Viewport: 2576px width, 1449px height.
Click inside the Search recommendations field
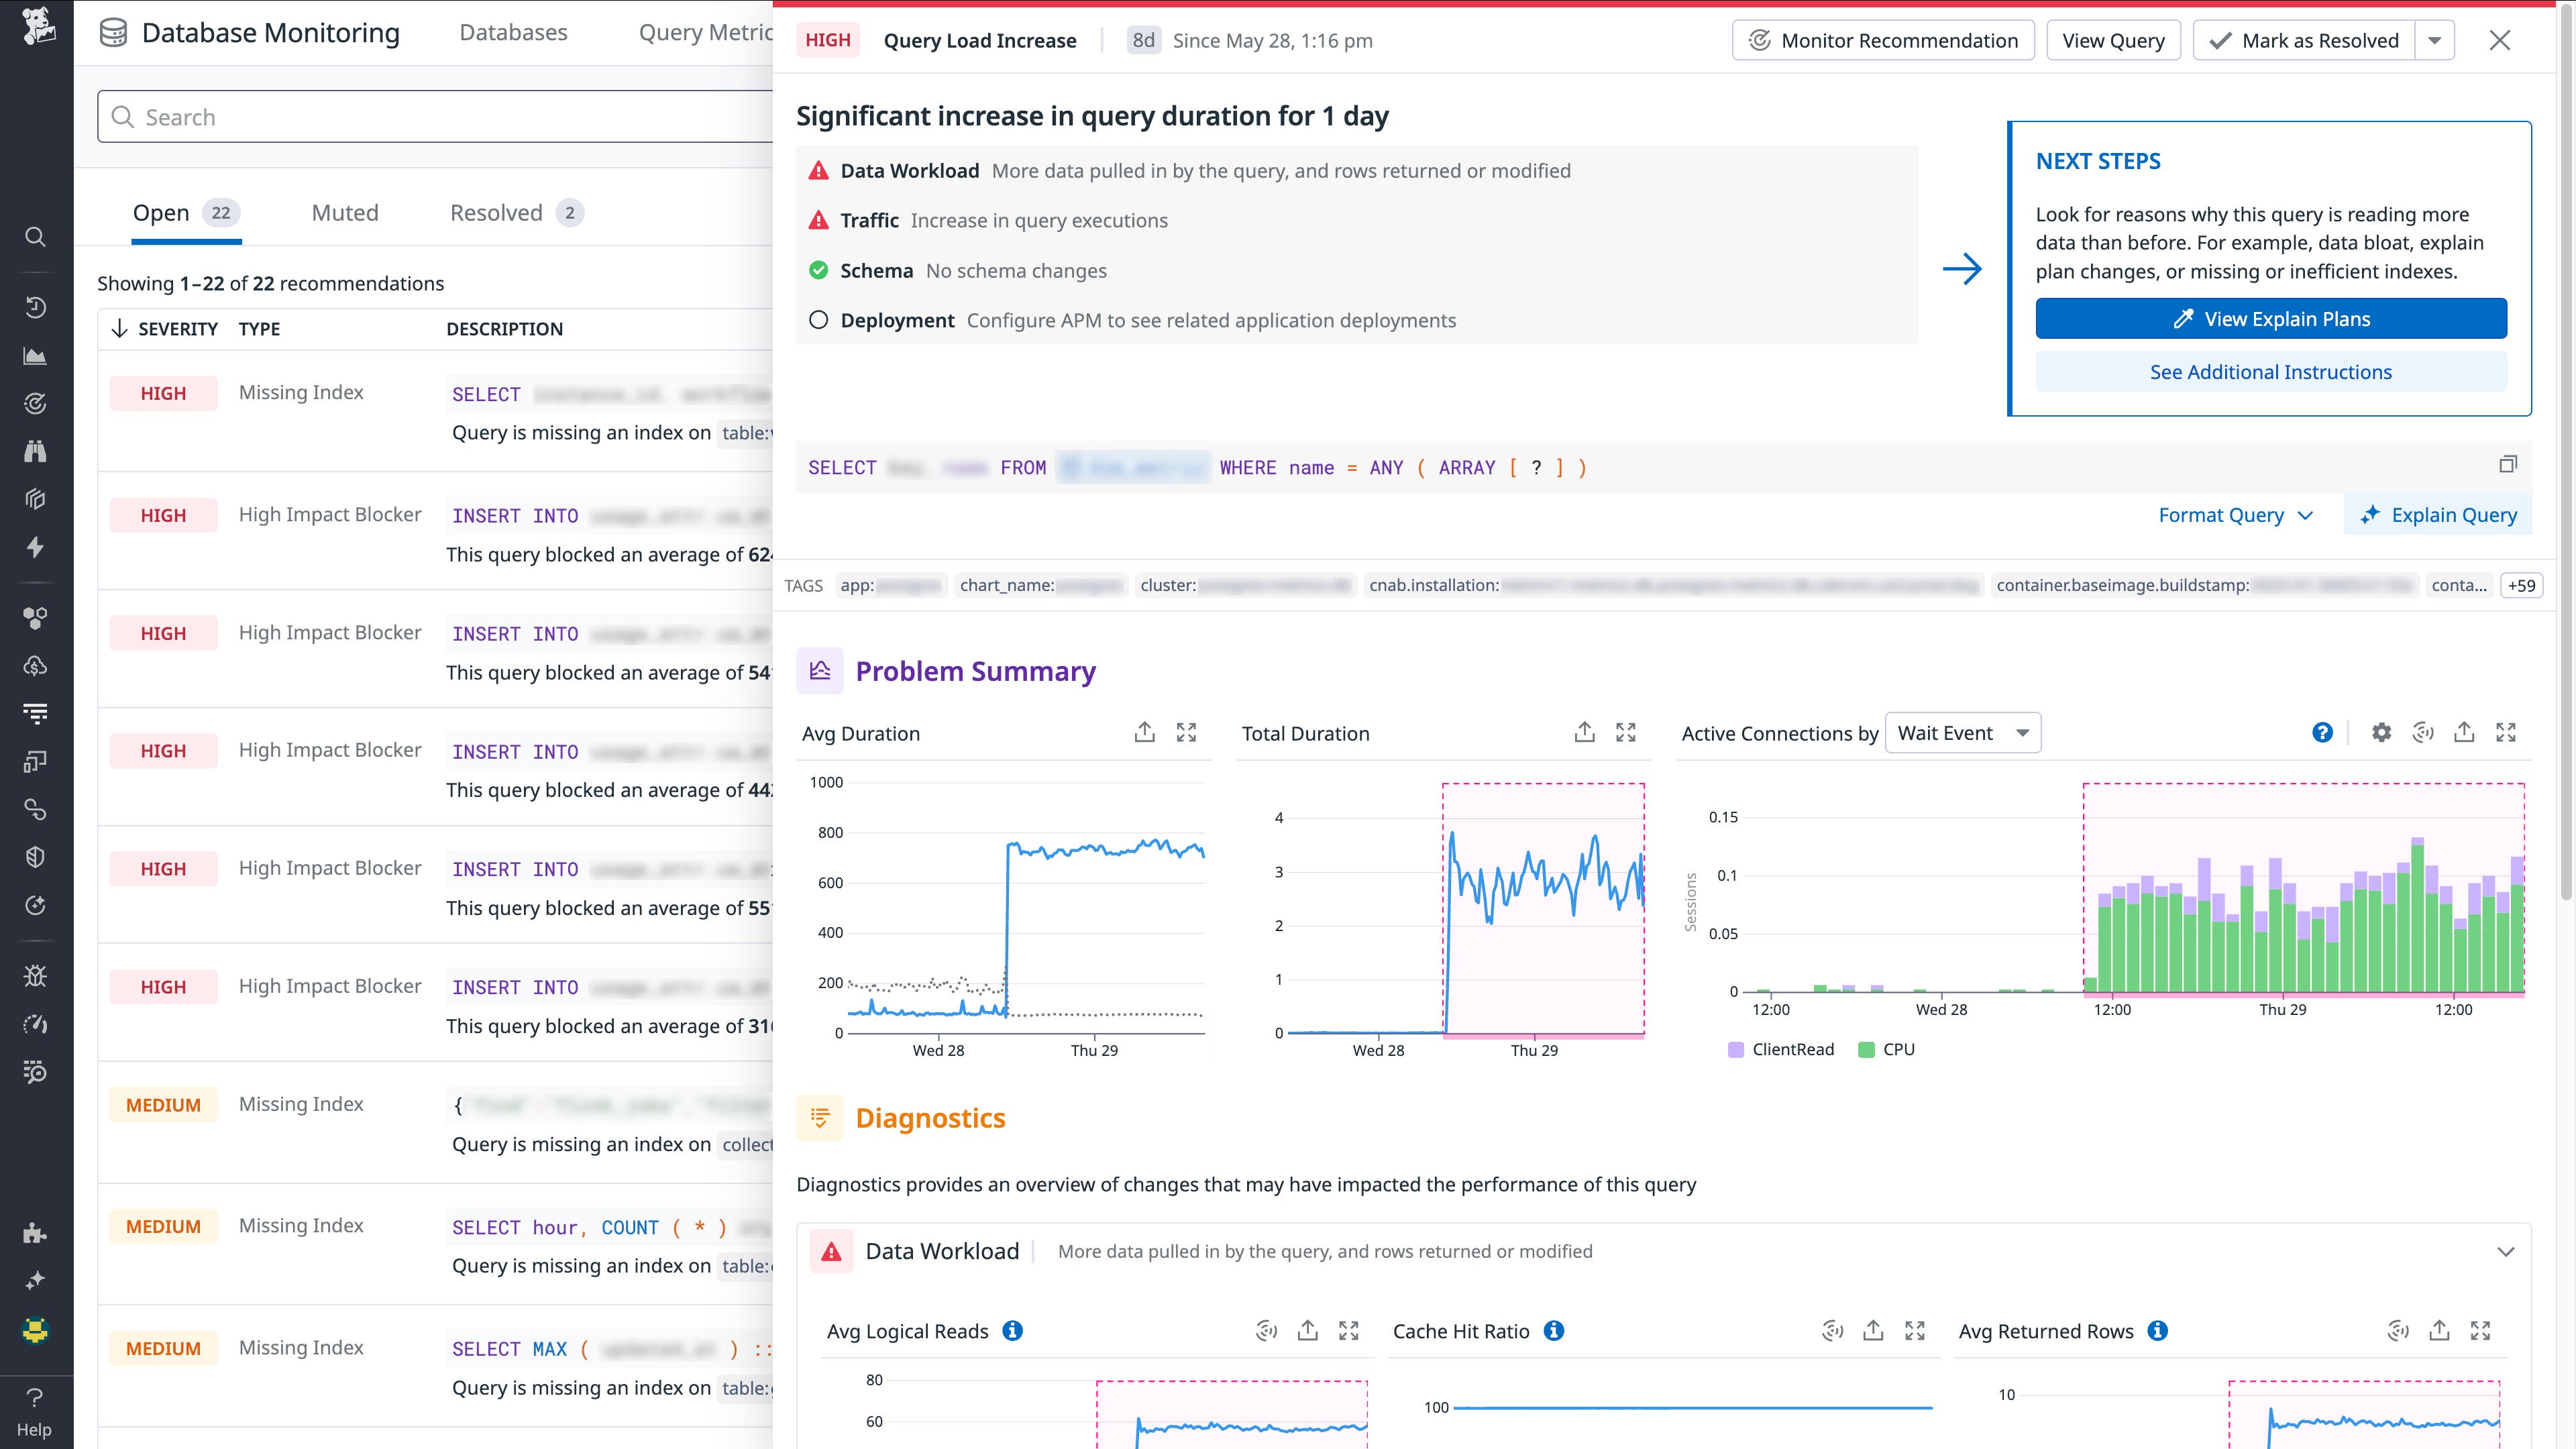click(400, 116)
